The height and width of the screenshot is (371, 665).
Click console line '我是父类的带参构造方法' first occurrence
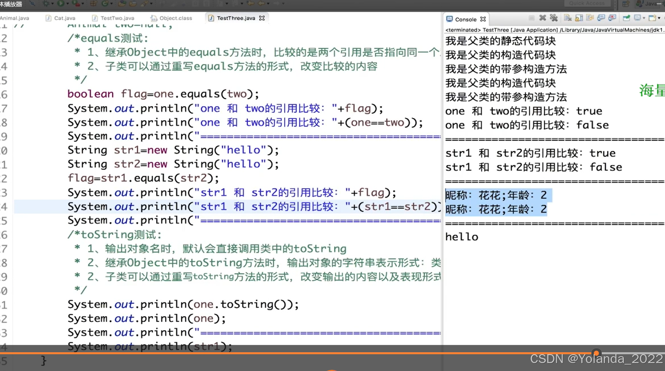point(506,69)
